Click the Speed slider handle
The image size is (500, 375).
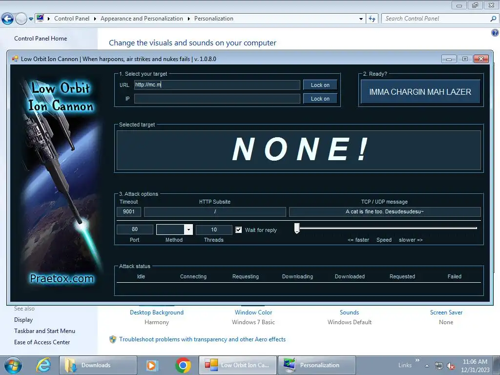(297, 229)
